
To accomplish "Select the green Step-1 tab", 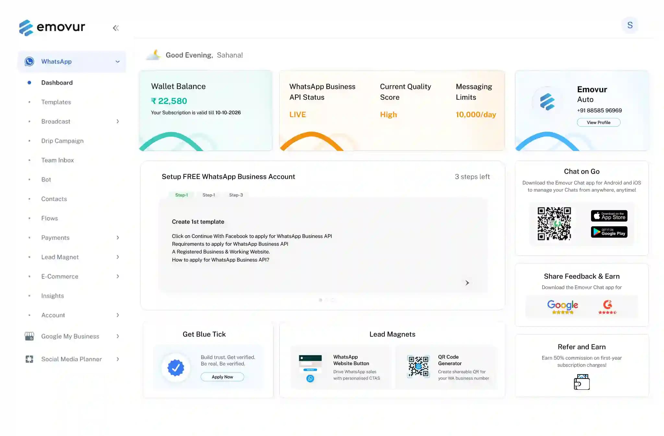I will pyautogui.click(x=182, y=195).
